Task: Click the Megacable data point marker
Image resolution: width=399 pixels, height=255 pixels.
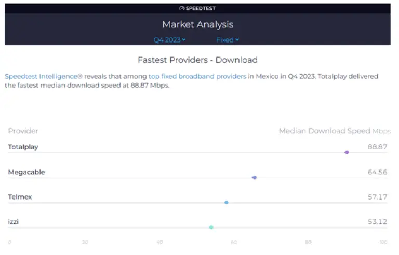Action: (254, 178)
